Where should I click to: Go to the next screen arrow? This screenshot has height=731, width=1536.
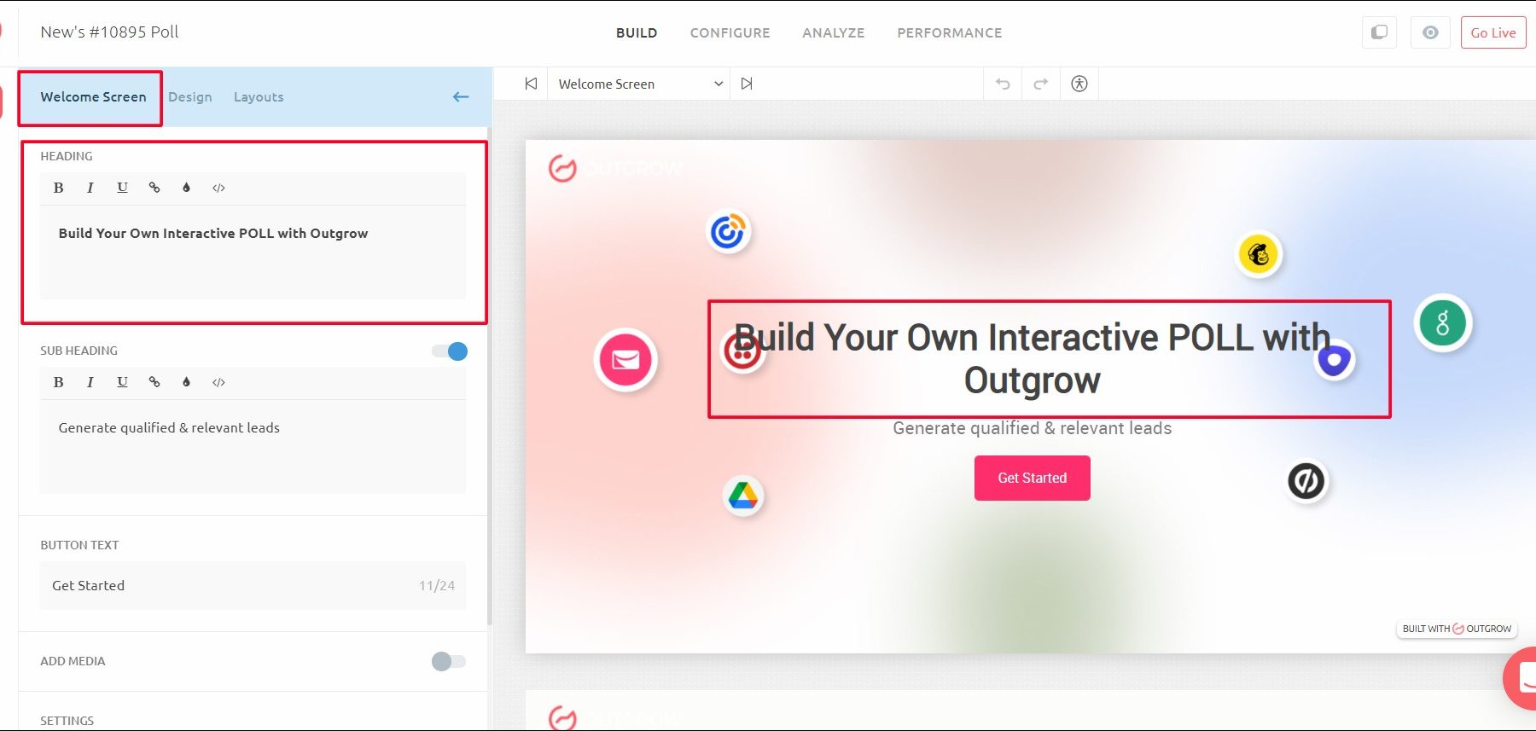(x=747, y=84)
